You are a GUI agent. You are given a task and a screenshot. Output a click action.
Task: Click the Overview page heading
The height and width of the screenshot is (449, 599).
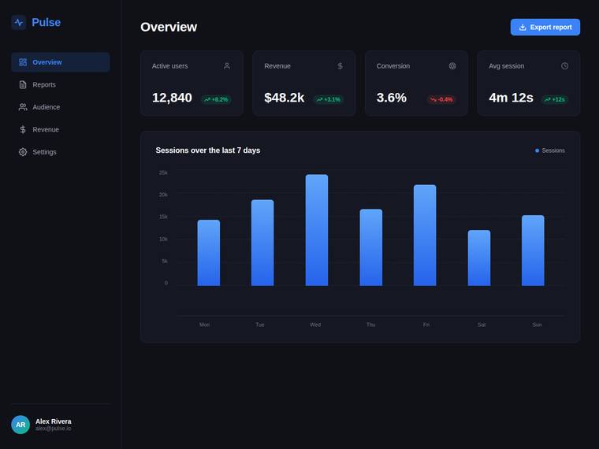click(x=169, y=27)
